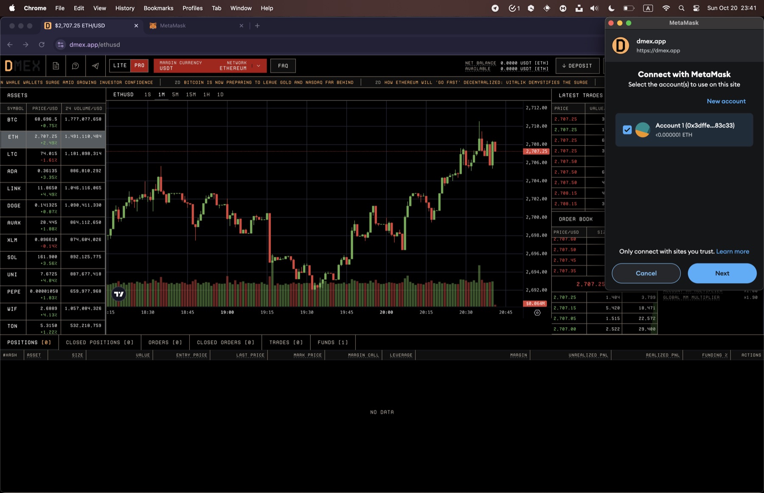This screenshot has height=493, width=764.
Task: Open the Orders tab
Action: tap(165, 342)
